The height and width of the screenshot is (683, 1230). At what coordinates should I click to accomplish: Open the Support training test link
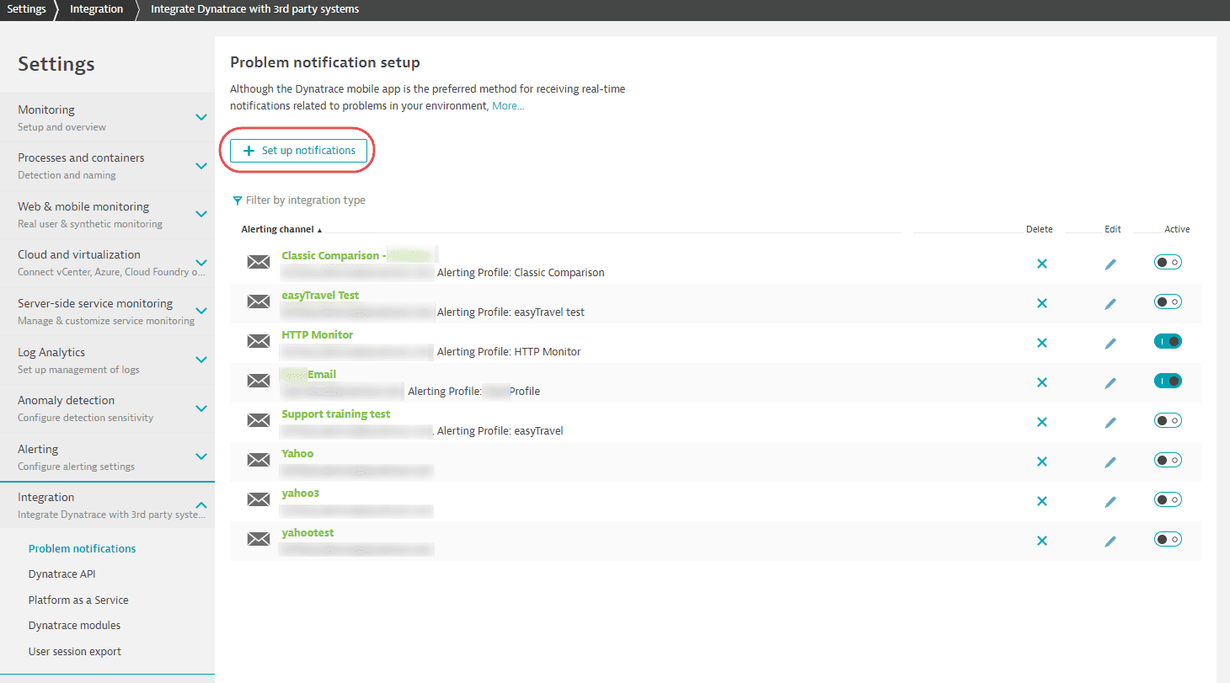(x=336, y=414)
